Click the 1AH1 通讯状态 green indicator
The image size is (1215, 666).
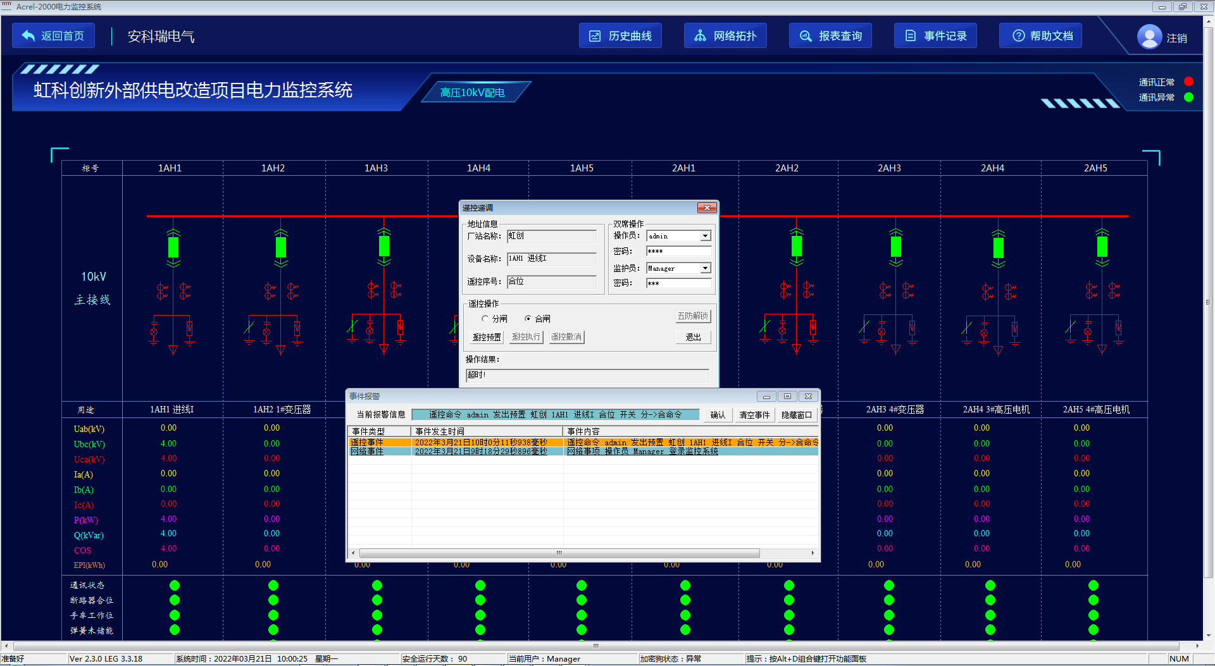click(175, 585)
